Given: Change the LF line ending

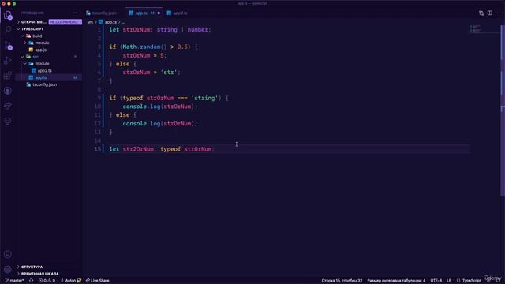Looking at the screenshot, I should coord(449,281).
